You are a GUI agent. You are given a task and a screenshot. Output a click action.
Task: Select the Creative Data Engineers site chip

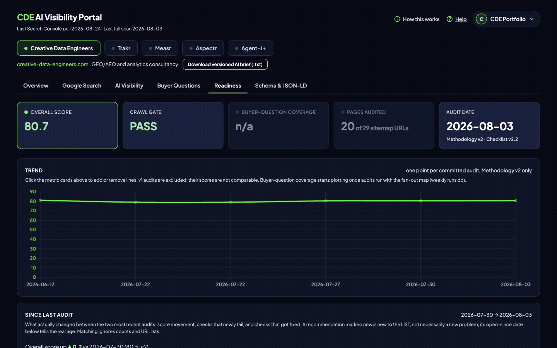58,48
